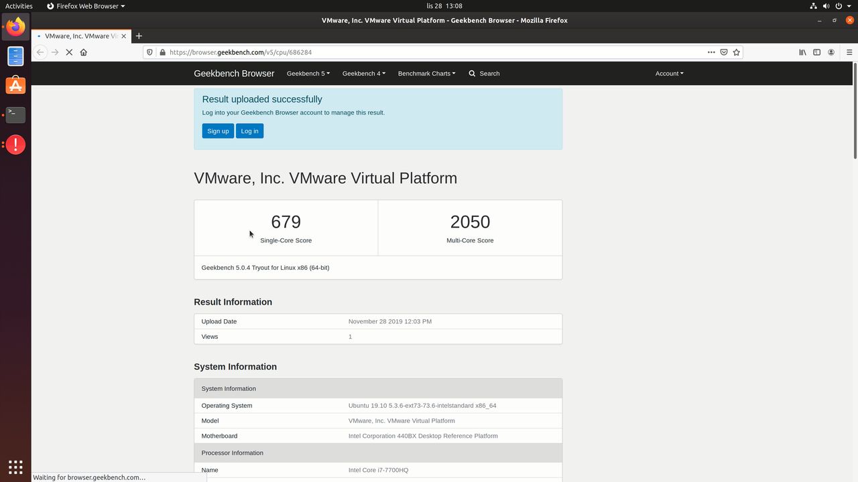
Task: Click the upload date November 28 2019 value
Action: pyautogui.click(x=390, y=321)
